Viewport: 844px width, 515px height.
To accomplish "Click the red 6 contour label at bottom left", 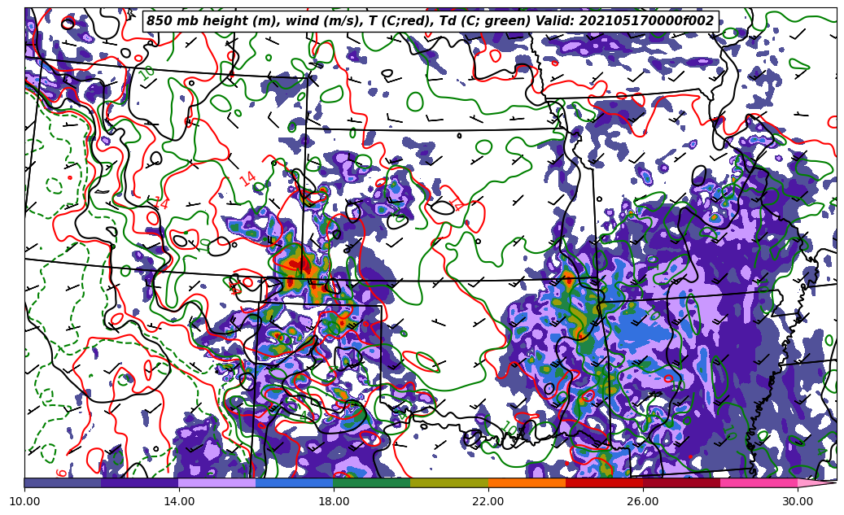I will pos(62,473).
